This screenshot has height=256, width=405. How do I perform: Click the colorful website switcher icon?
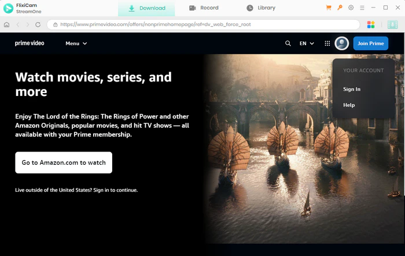(371, 25)
